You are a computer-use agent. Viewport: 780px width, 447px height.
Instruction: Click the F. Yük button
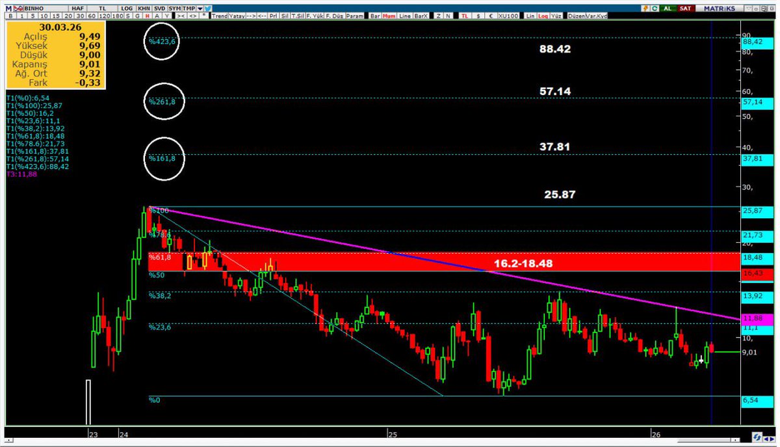point(315,16)
